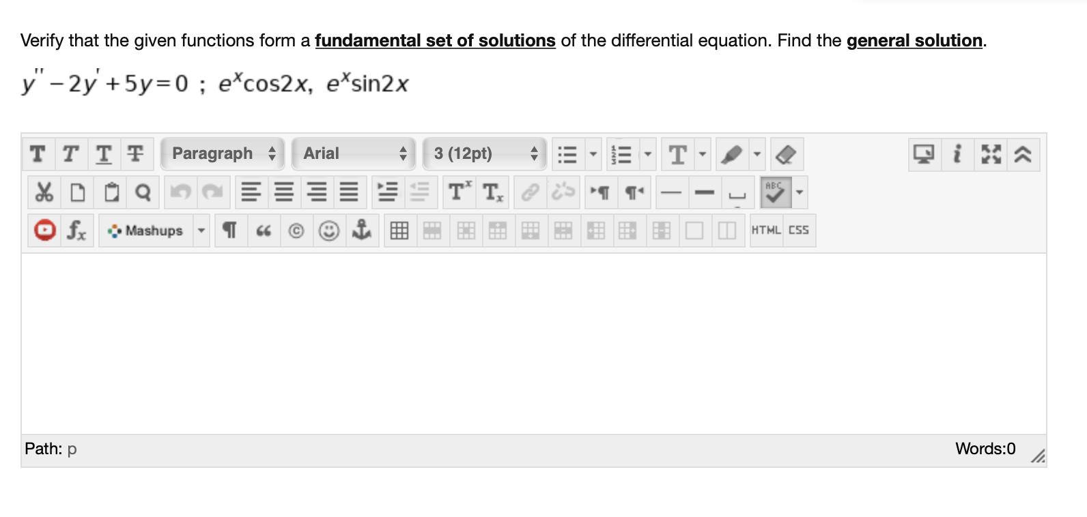Image resolution: width=1087 pixels, height=517 pixels.
Task: Run the ABC spell checker
Action: pos(776,192)
